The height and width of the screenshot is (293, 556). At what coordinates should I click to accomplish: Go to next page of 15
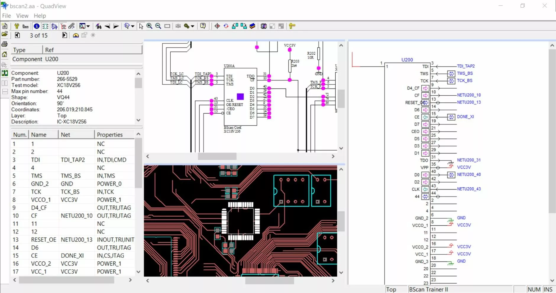64,35
